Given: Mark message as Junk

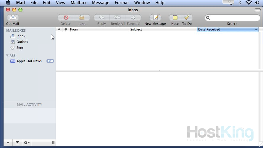Looking at the screenshot, I should 82,18.
